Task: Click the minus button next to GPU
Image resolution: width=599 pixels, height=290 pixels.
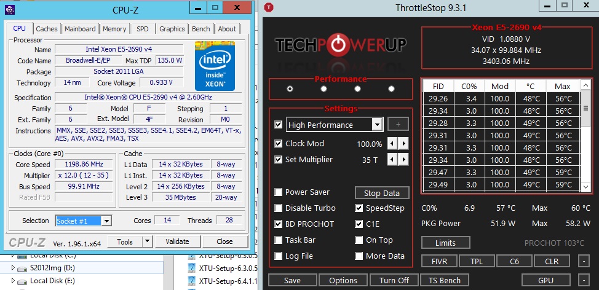Action: click(584, 280)
